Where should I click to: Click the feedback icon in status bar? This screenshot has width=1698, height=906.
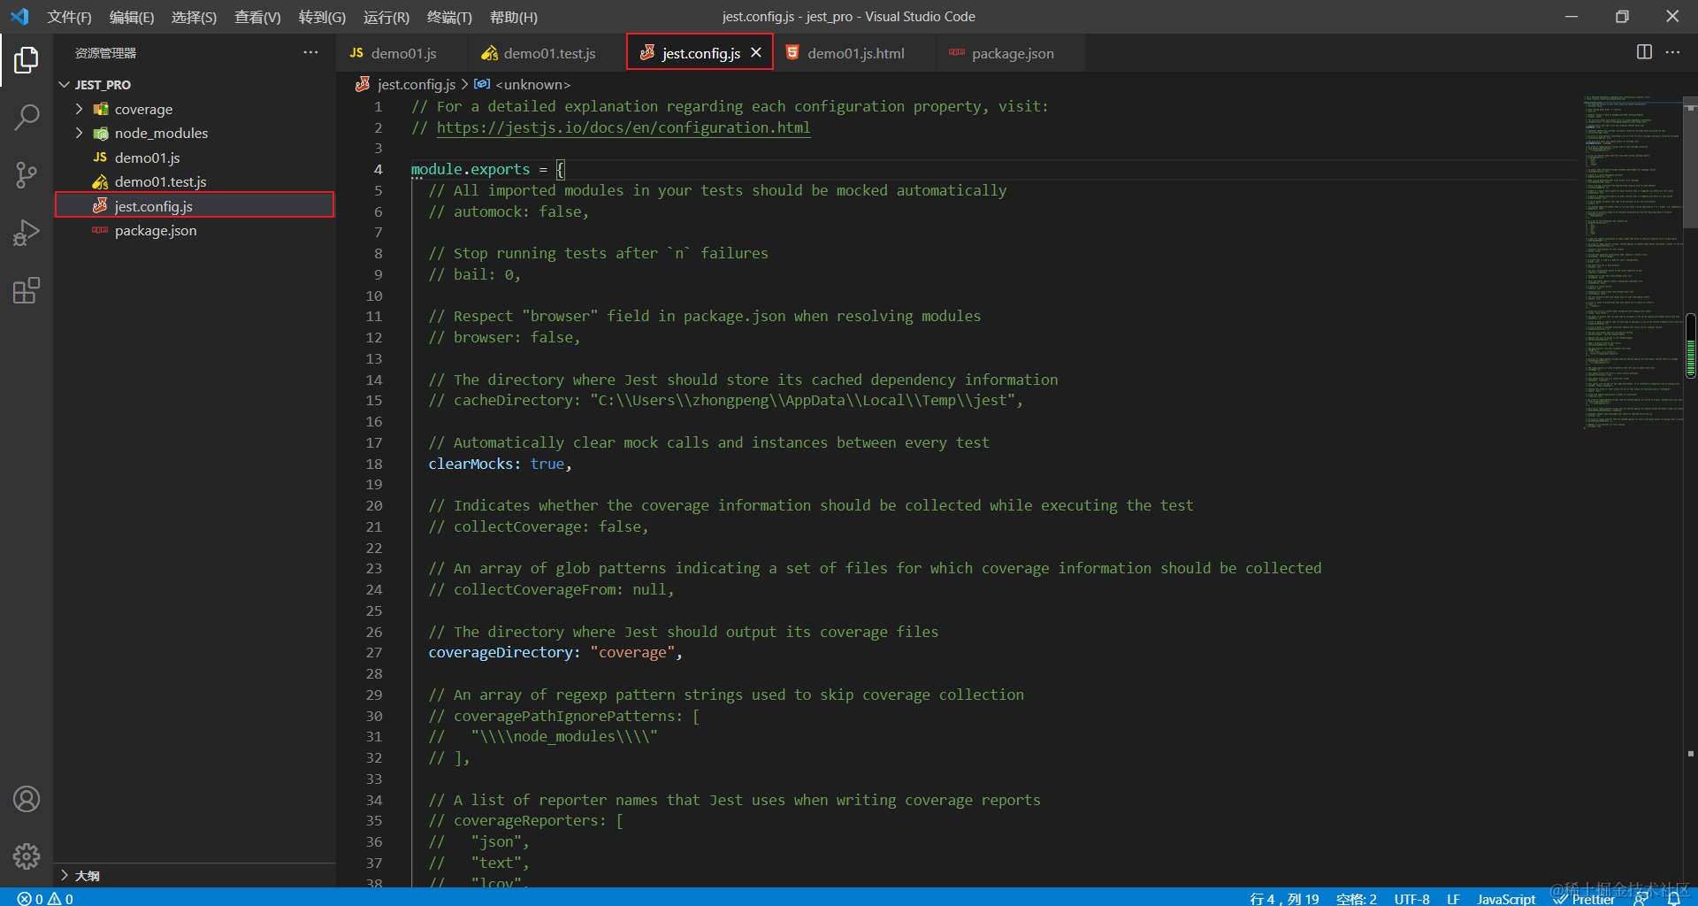(1641, 899)
